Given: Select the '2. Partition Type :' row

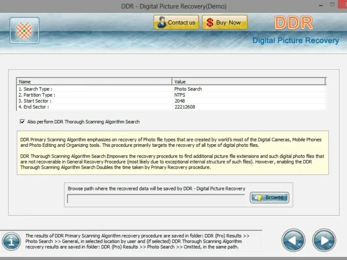Looking at the screenshot, I should [x=171, y=95].
